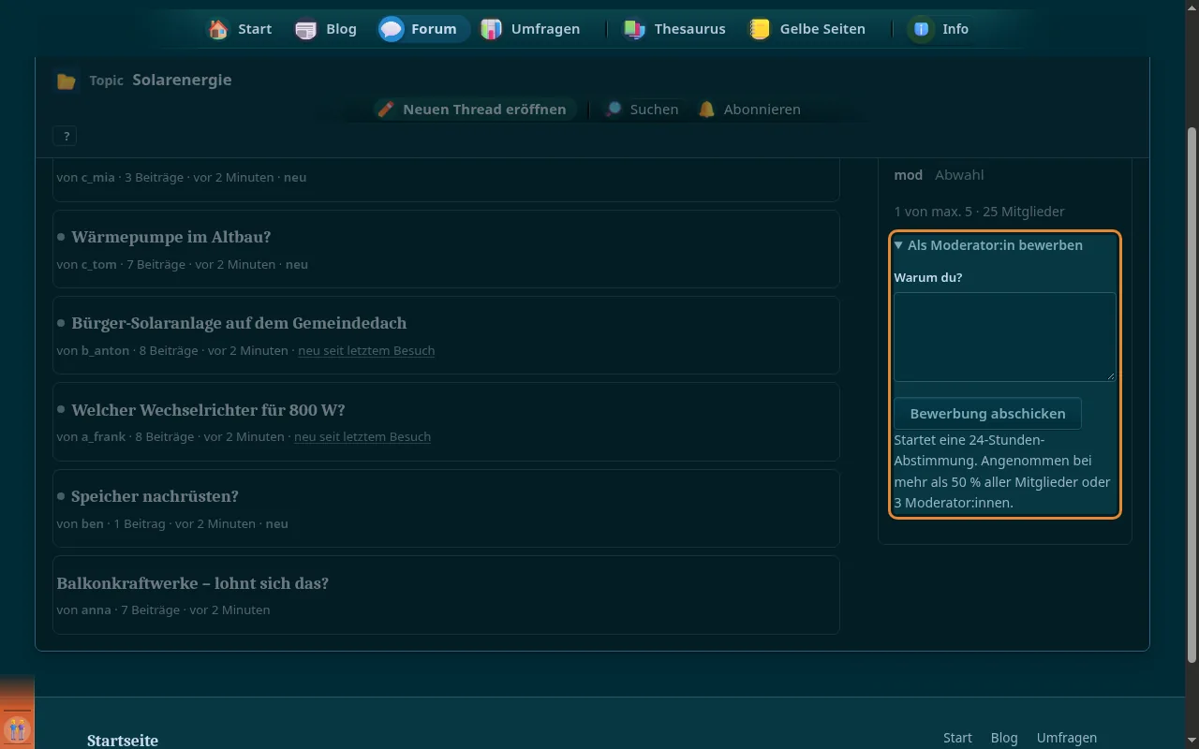
Task: Click the footer 'Start' link
Action: (x=957, y=738)
